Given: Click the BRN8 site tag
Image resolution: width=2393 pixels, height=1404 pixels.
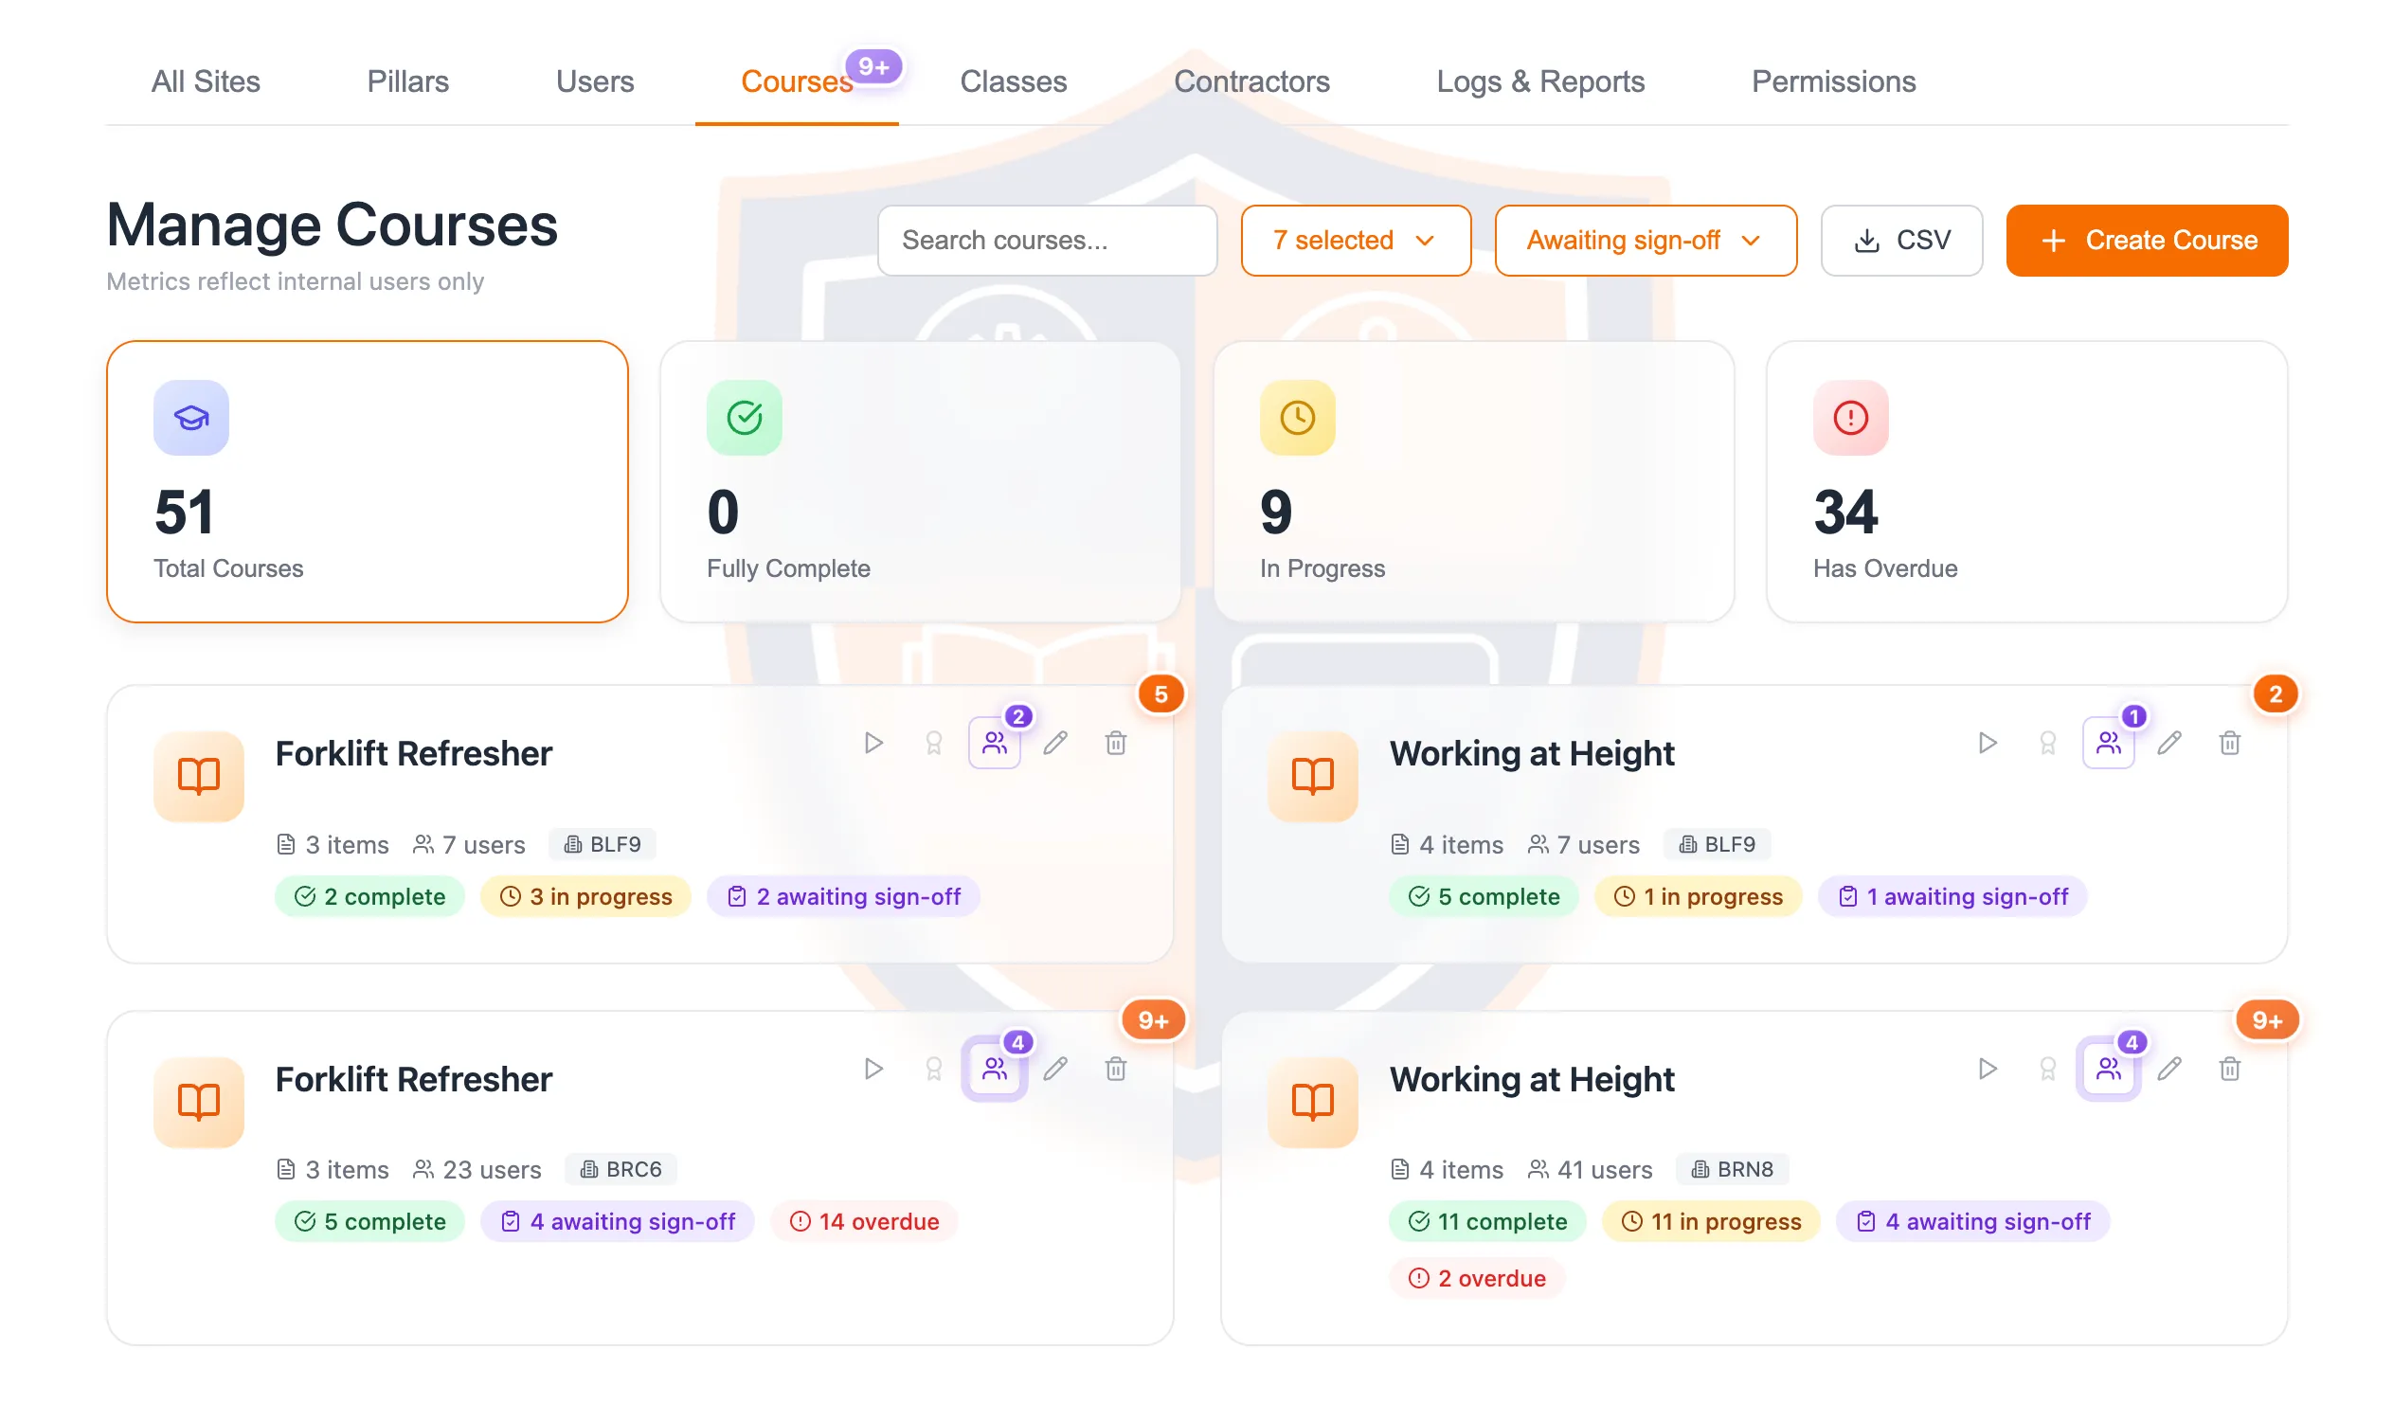Looking at the screenshot, I should click(x=1733, y=1169).
